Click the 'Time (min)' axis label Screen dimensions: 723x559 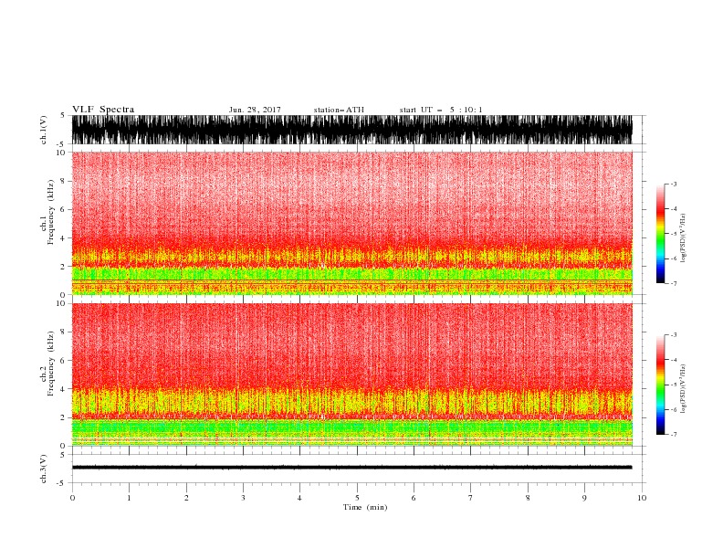tap(365, 507)
